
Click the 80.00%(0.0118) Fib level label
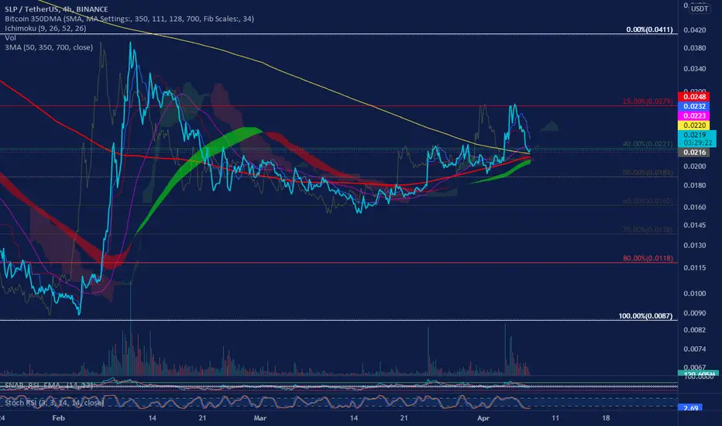[648, 259]
